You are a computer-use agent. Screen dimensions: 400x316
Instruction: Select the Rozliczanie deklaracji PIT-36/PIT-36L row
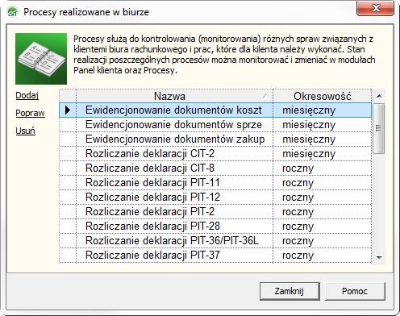coord(215,241)
